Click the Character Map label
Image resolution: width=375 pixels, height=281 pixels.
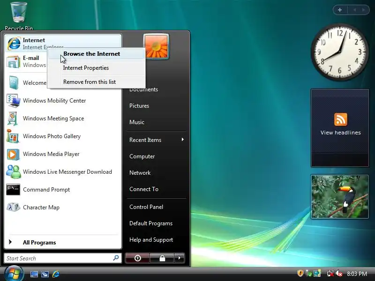(41, 207)
